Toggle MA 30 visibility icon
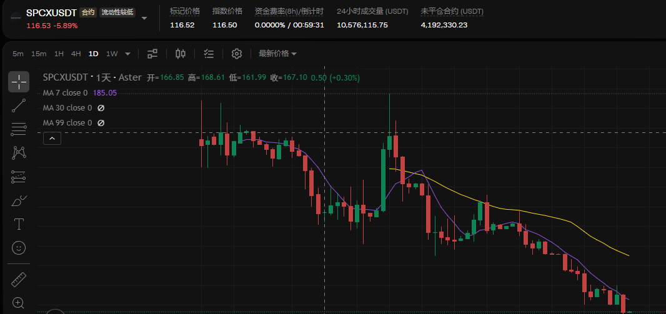Image resolution: width=666 pixels, height=314 pixels. (101, 108)
